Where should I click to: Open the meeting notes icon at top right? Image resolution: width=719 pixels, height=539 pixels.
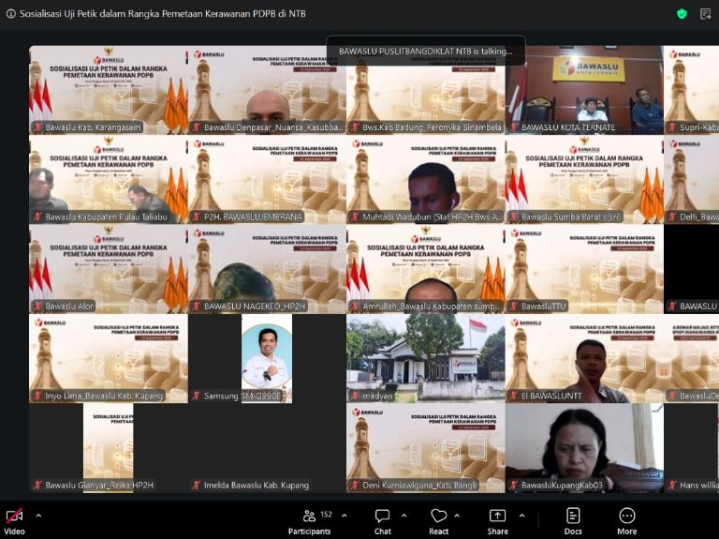click(705, 14)
